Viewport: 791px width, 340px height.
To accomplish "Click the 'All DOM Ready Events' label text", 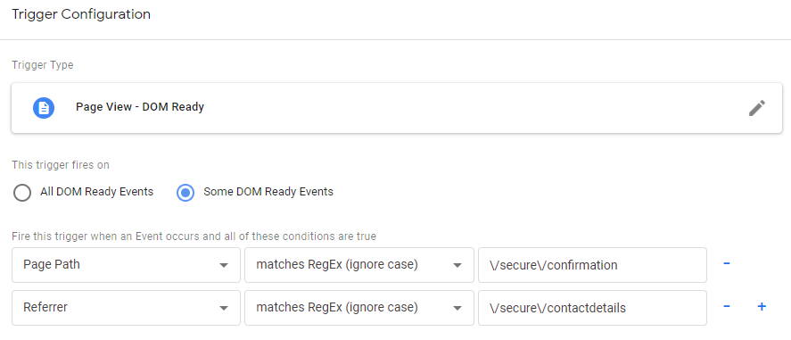I will (x=97, y=192).
